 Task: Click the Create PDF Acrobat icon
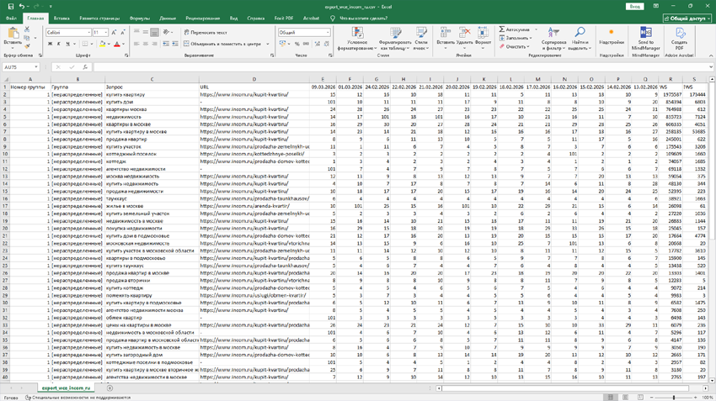pyautogui.click(x=679, y=33)
